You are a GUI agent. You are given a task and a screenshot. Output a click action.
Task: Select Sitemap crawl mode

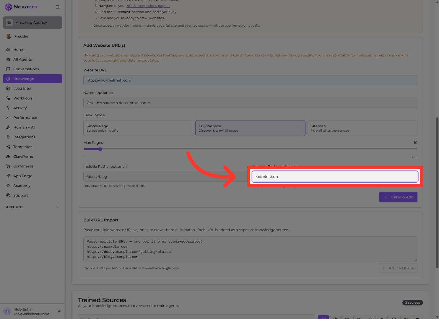[x=362, y=128]
